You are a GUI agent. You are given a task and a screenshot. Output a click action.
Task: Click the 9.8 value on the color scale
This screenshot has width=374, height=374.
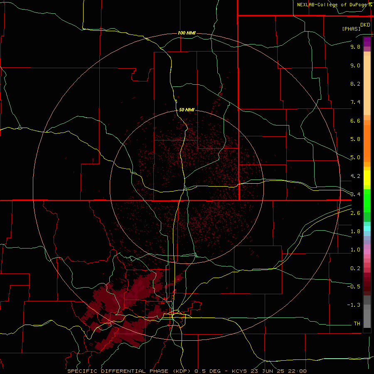point(355,47)
